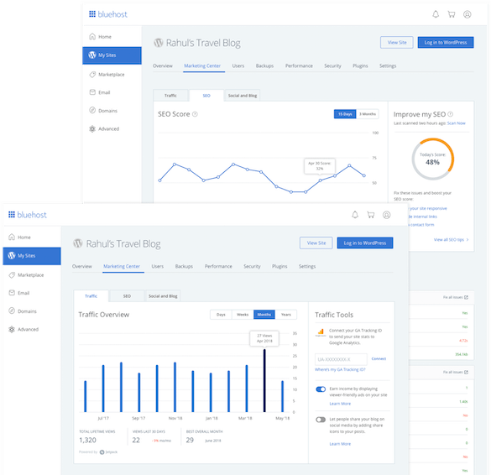The width and height of the screenshot is (491, 475).
Task: Open Marketplace in front window sidebar
Action: (x=26, y=275)
